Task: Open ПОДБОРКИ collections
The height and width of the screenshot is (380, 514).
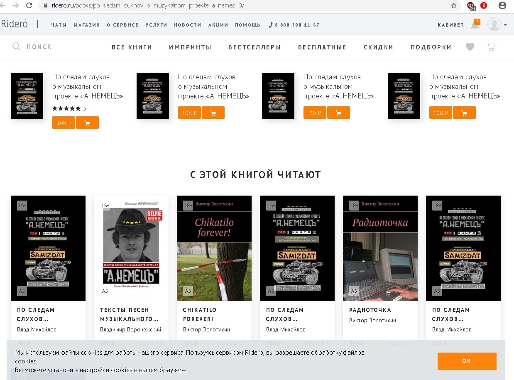Action: point(431,47)
